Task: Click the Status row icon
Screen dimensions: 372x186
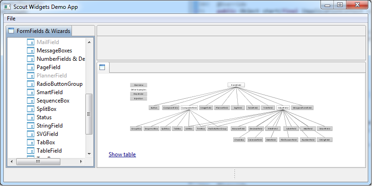Action: (31, 117)
